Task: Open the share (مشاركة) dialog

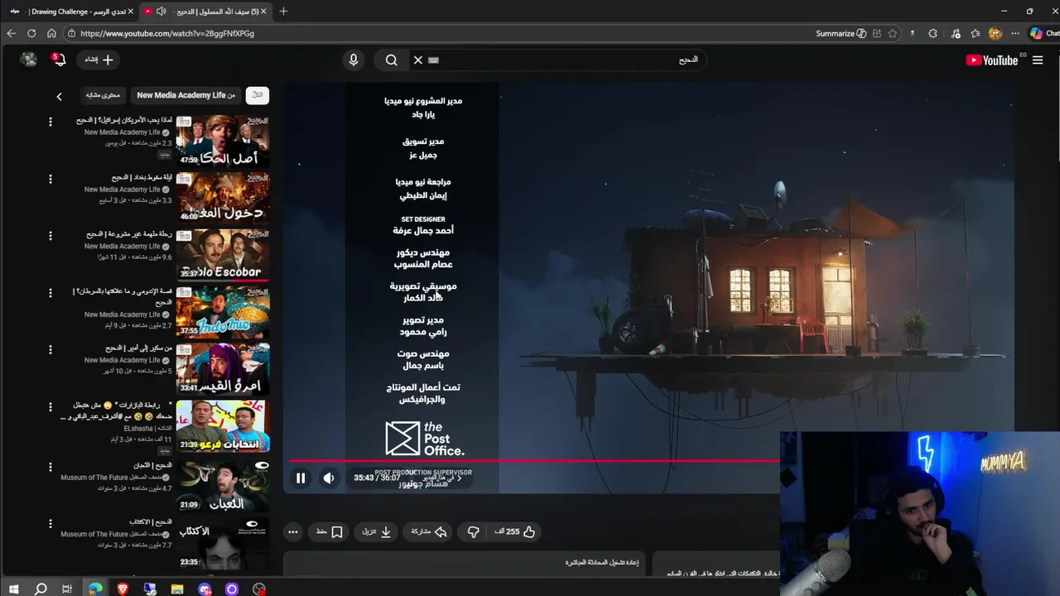Action: (429, 531)
